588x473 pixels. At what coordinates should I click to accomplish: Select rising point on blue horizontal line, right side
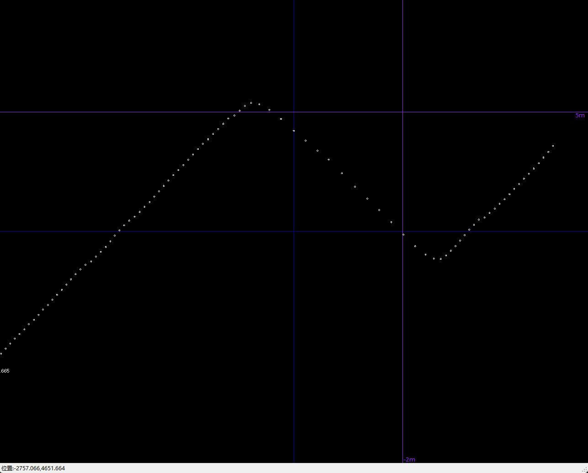pos(469,230)
